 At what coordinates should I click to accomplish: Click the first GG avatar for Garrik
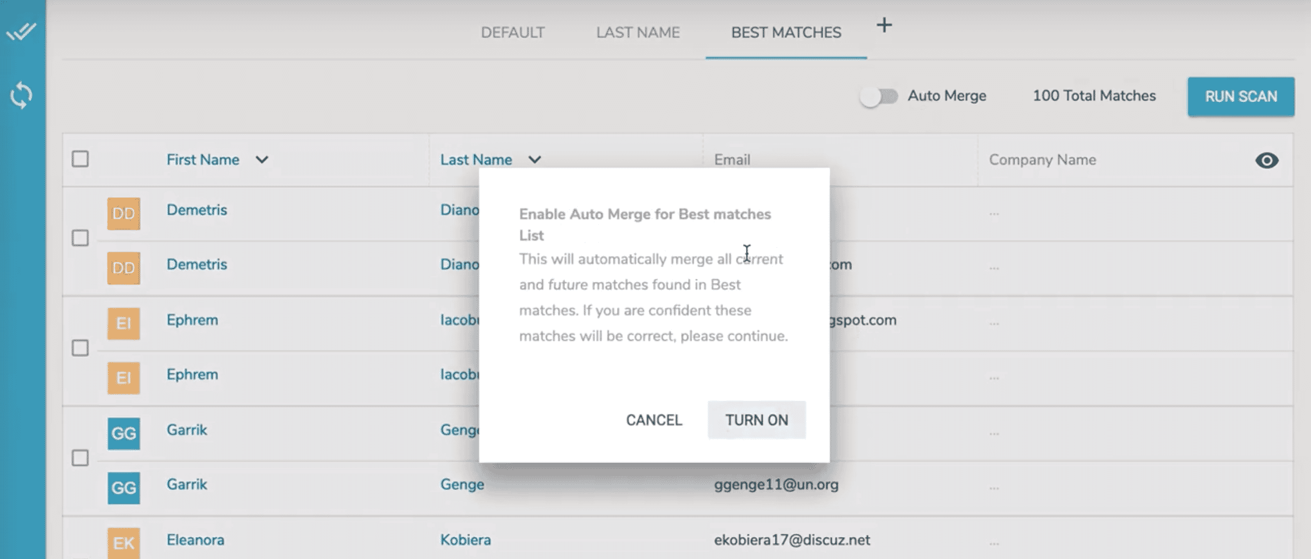[x=123, y=434]
